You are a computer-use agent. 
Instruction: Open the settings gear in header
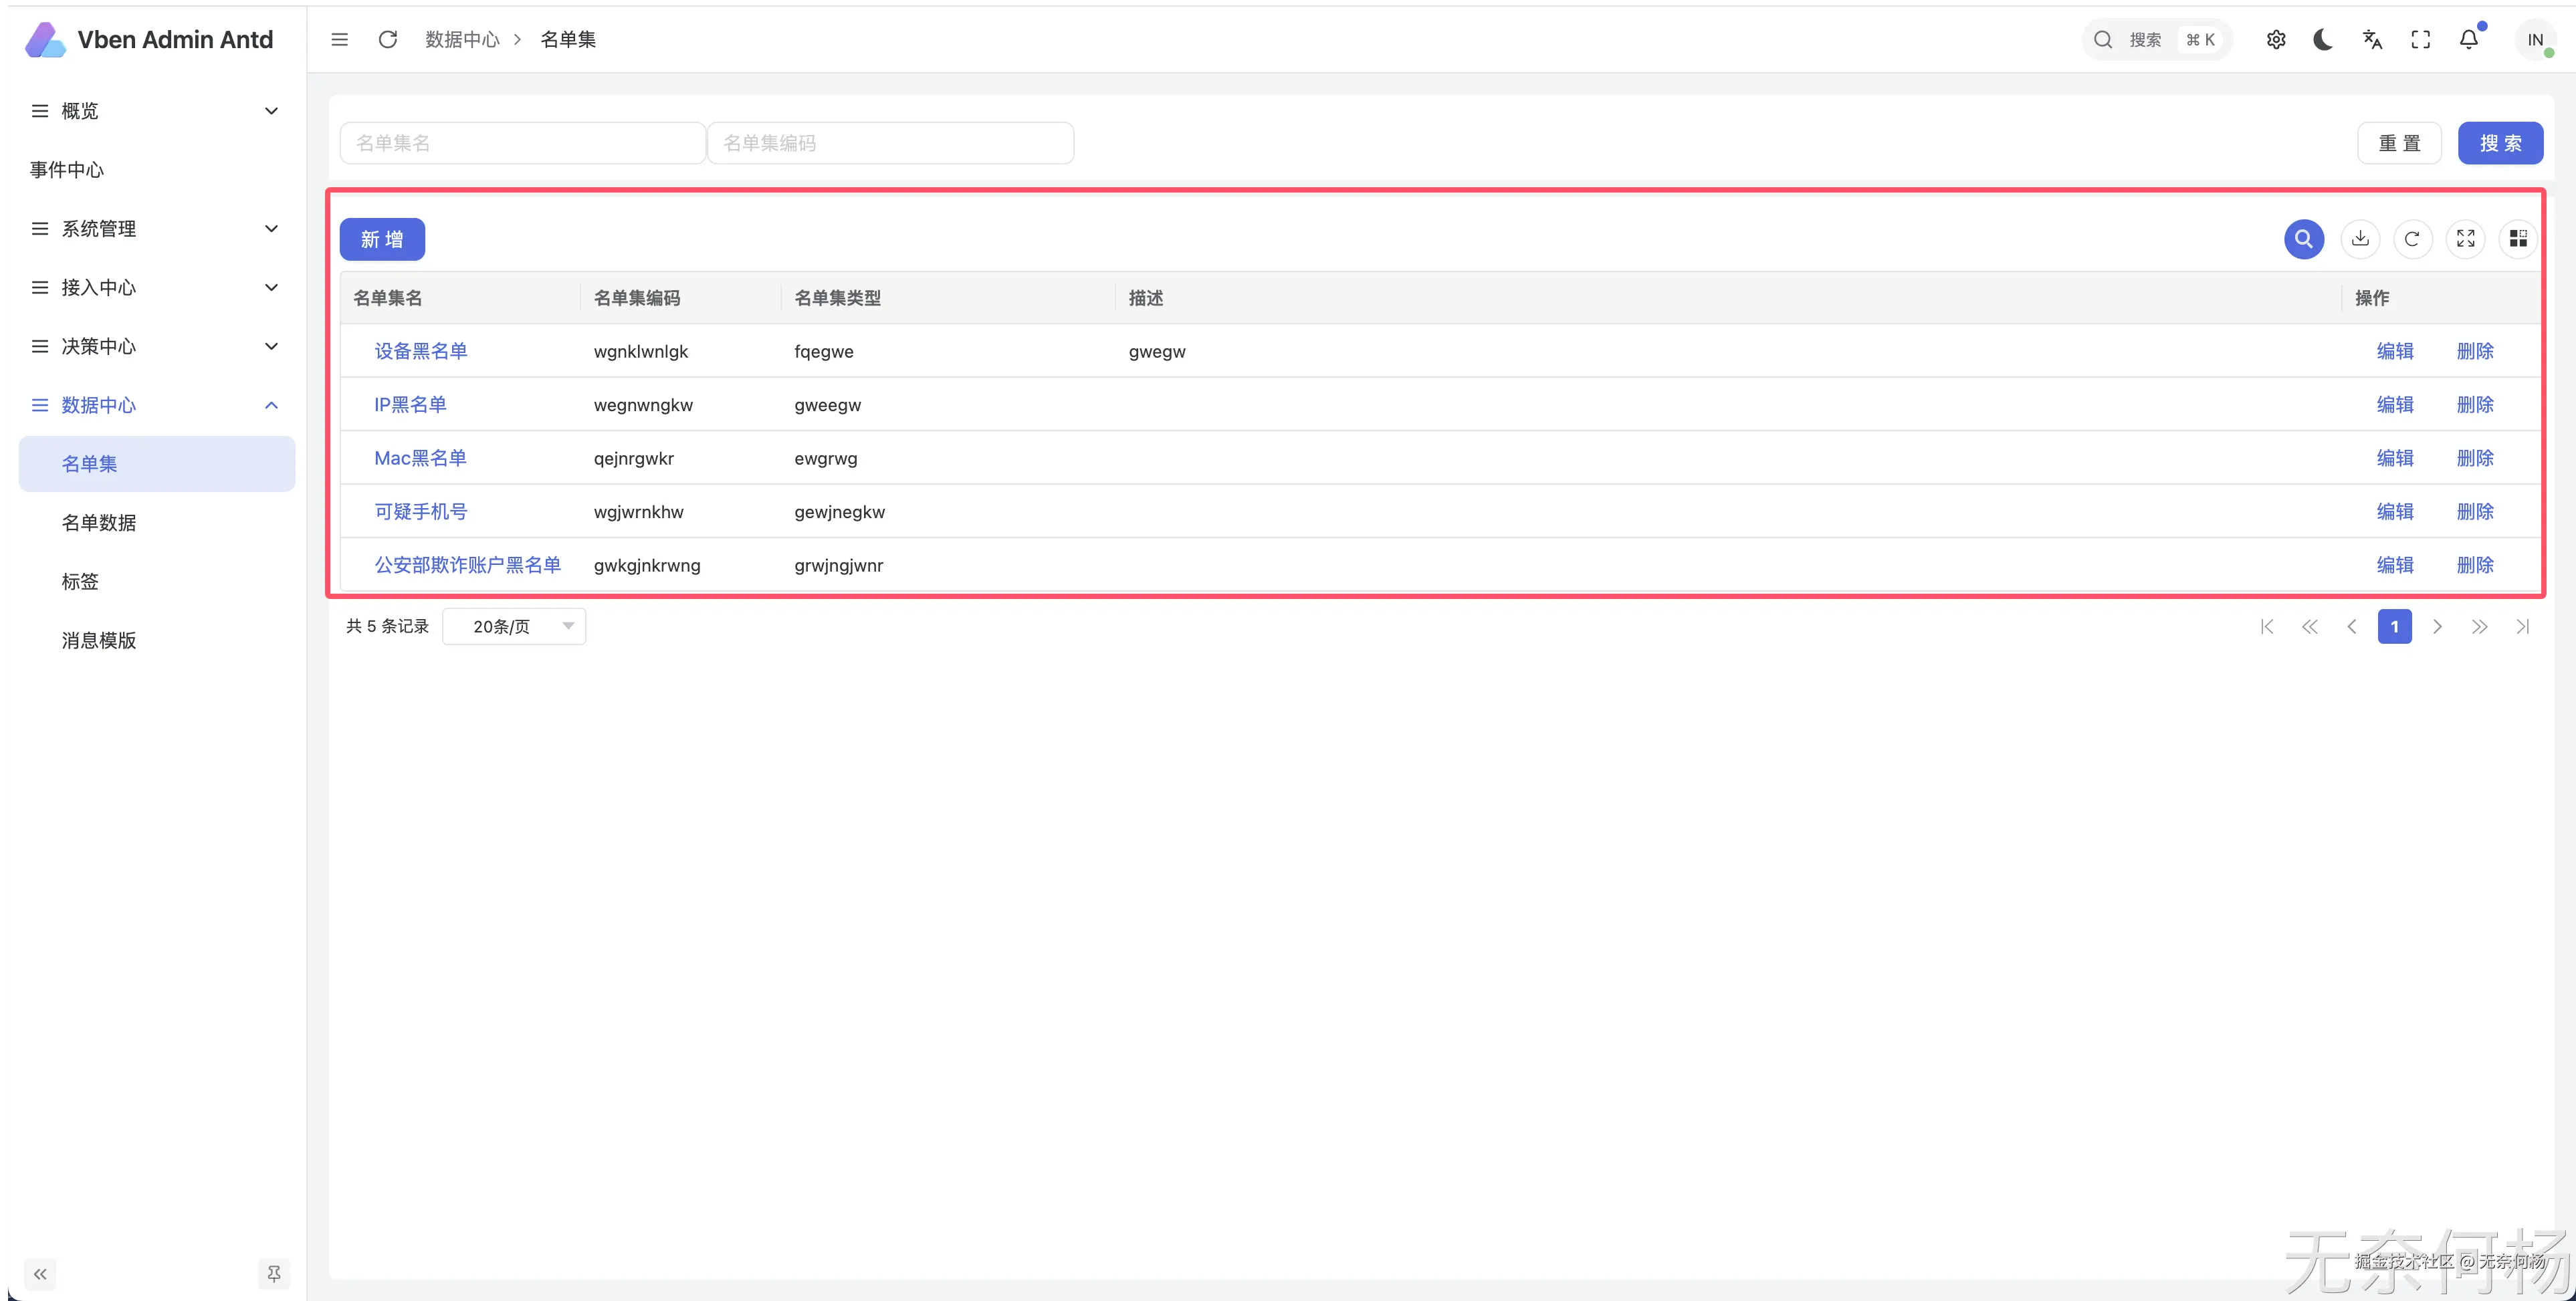point(2276,40)
